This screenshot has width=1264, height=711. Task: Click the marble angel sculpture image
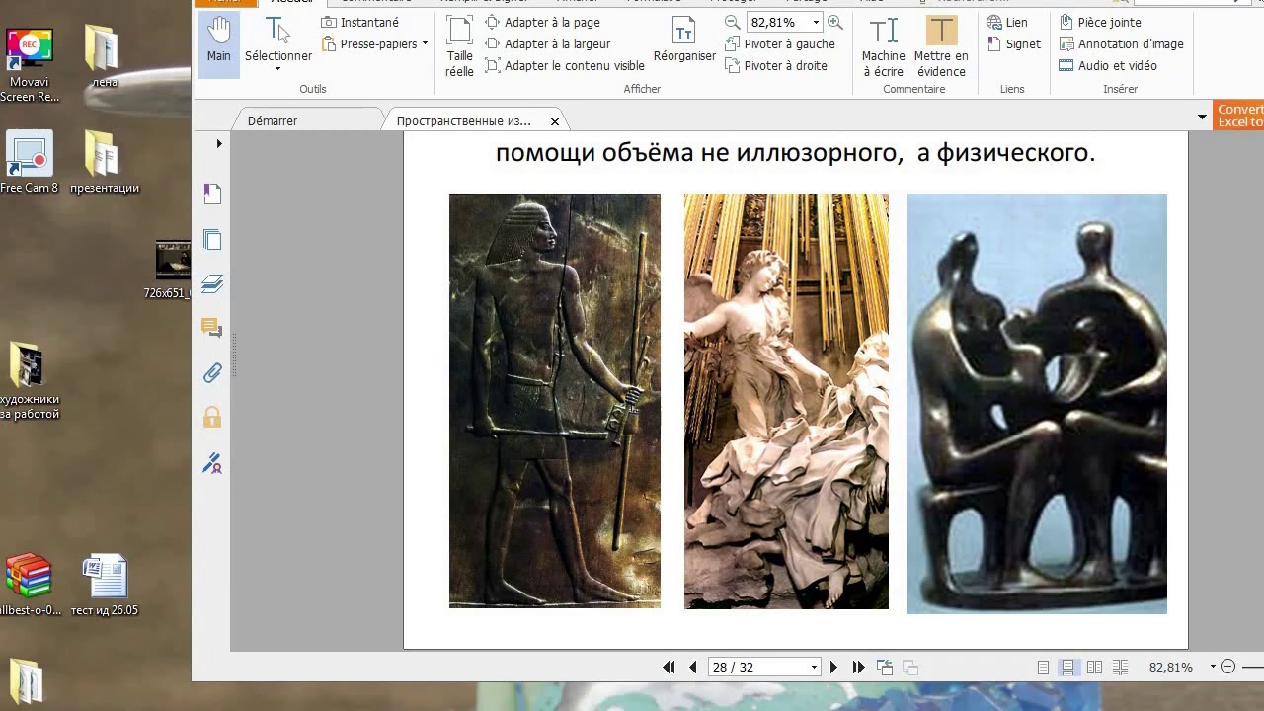[786, 401]
